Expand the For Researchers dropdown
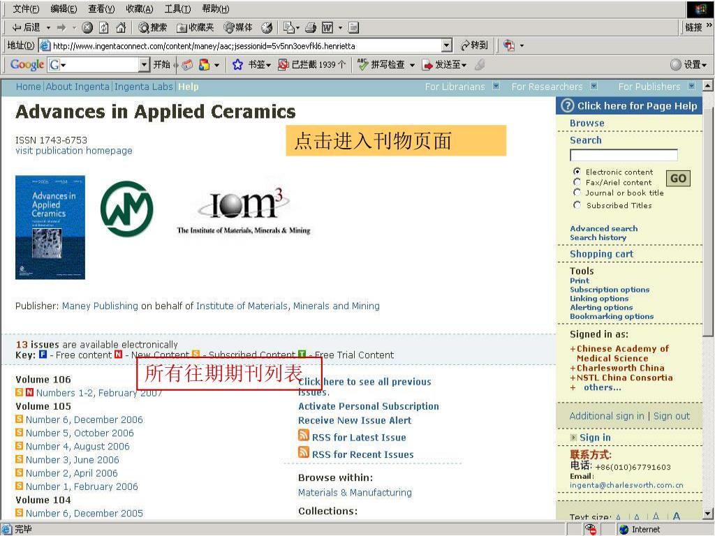 click(x=594, y=86)
